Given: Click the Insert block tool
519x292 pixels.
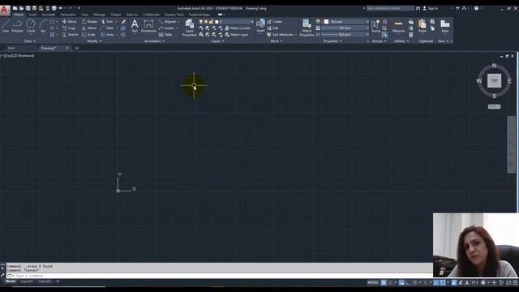Looking at the screenshot, I should tap(260, 26).
